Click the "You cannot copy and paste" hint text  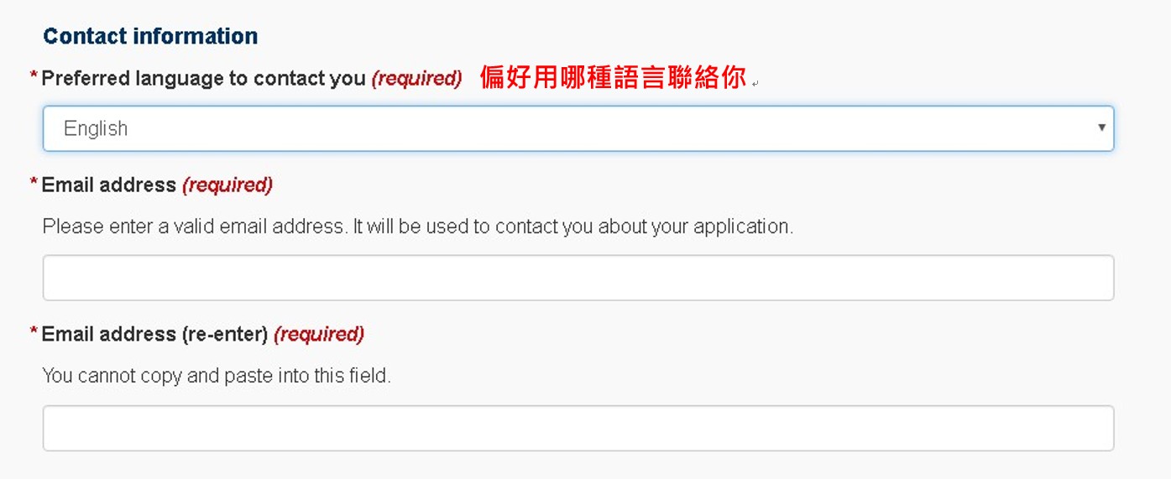pyautogui.click(x=217, y=376)
